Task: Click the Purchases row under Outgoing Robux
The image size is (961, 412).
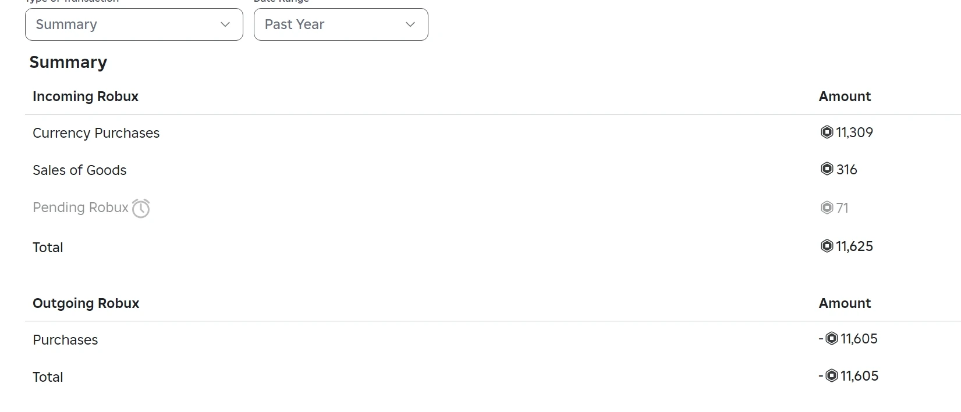Action: [65, 340]
